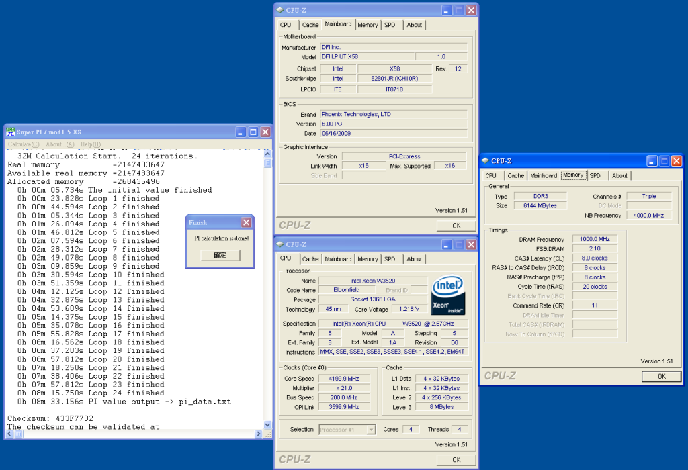Viewport: 688px width, 470px height.
Task: Click OK in CPU-Z processor window
Action: point(456,459)
